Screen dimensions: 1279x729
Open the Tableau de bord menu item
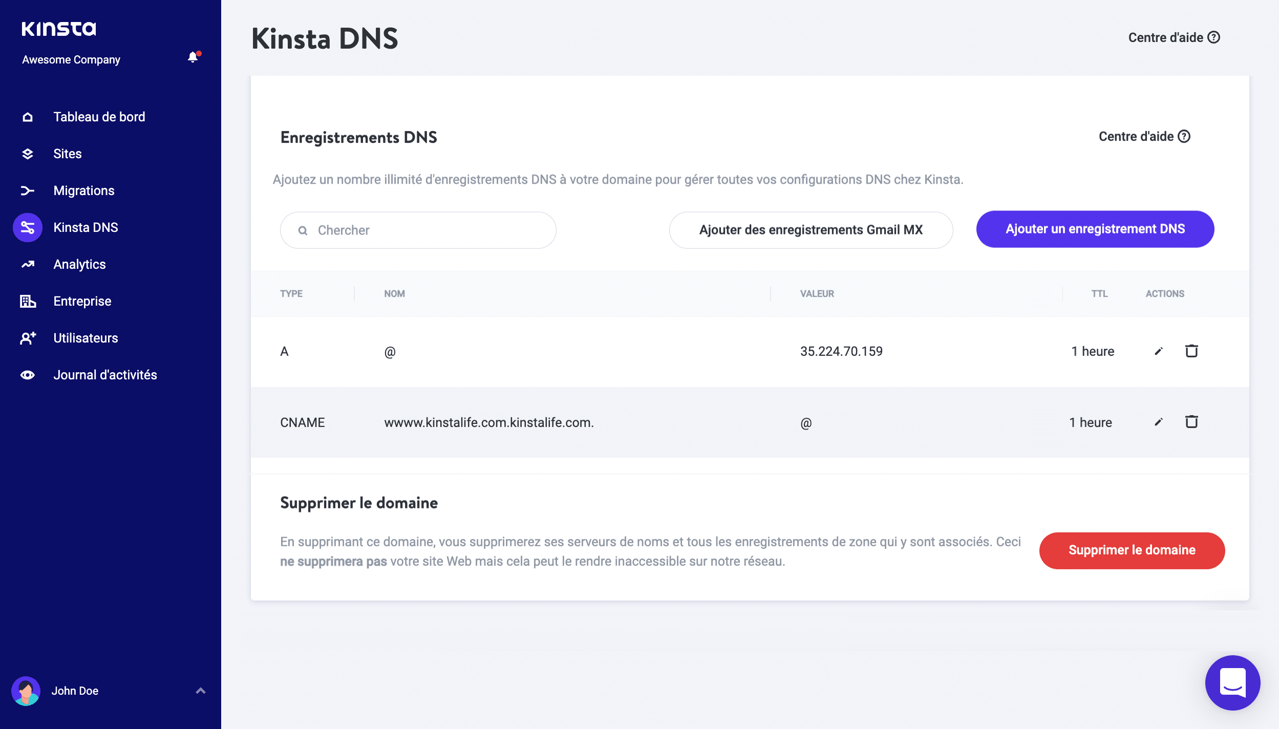(x=99, y=116)
